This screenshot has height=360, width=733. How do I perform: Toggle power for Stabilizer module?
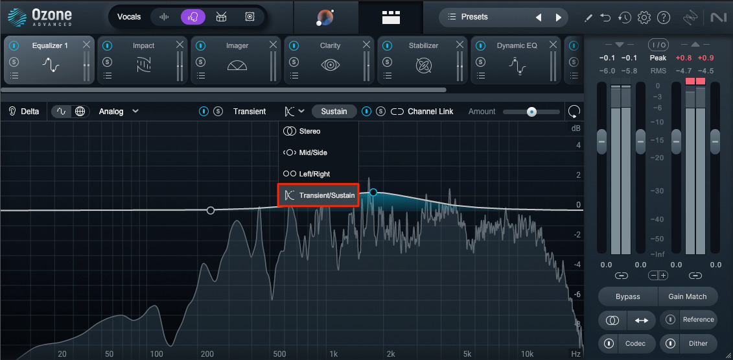point(387,46)
